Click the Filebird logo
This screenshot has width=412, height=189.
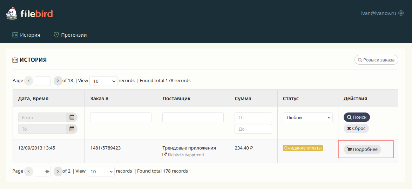(29, 14)
